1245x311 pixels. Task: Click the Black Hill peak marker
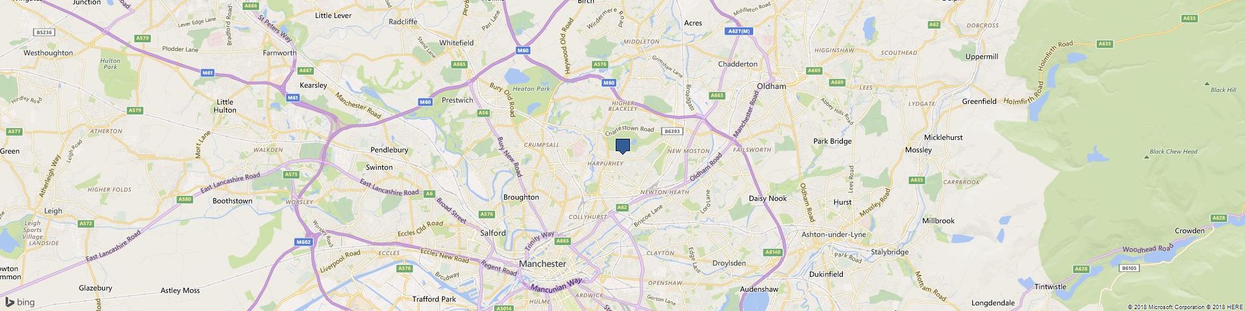(x=1207, y=83)
